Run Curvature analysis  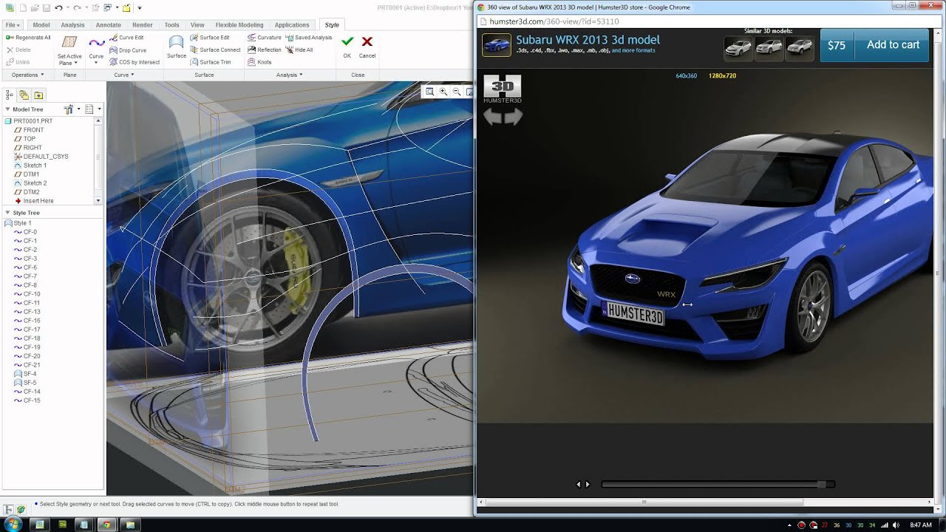click(265, 38)
